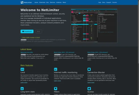Viewport: 139px width, 95px height.
Task: Open the middle Black Friday 2023 article
Action: tap(64, 52)
